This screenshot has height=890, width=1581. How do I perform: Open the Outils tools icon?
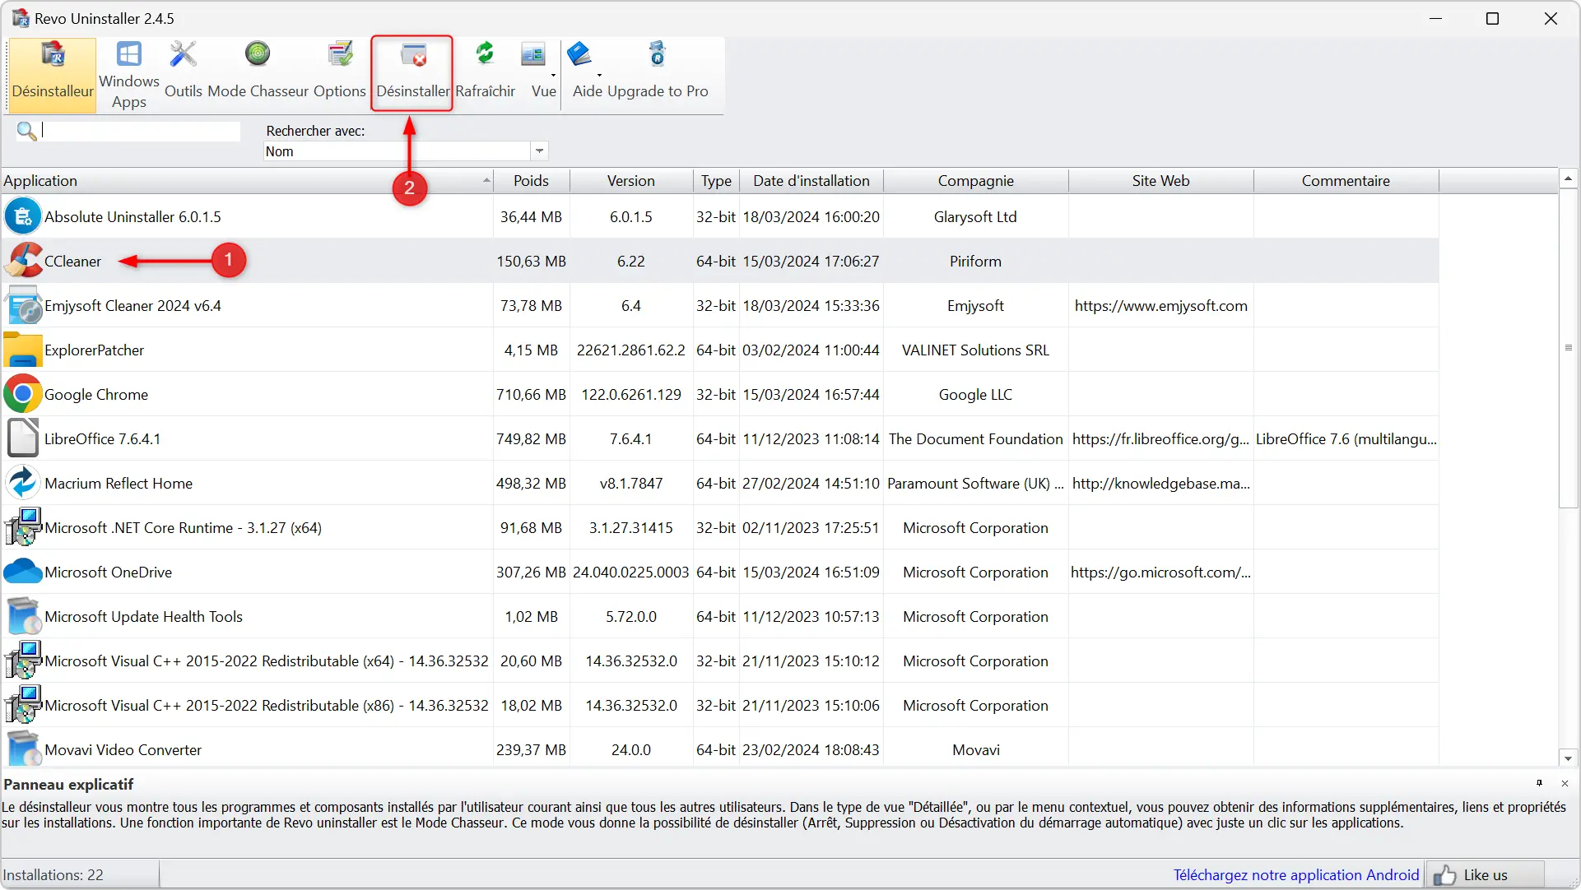point(183,55)
